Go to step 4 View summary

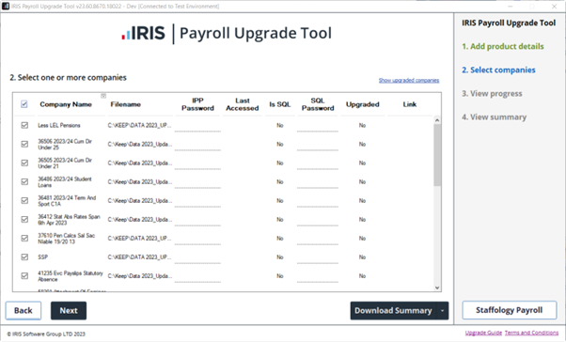tap(495, 117)
